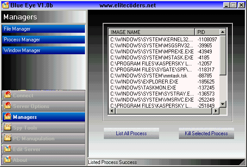Screen dimensions: 247x167
Task: Maximize the Blue Eye window
Action: (x=234, y=5)
